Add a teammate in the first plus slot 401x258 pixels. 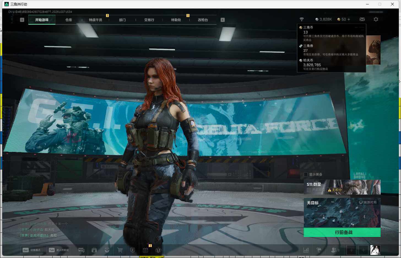[x=351, y=250]
